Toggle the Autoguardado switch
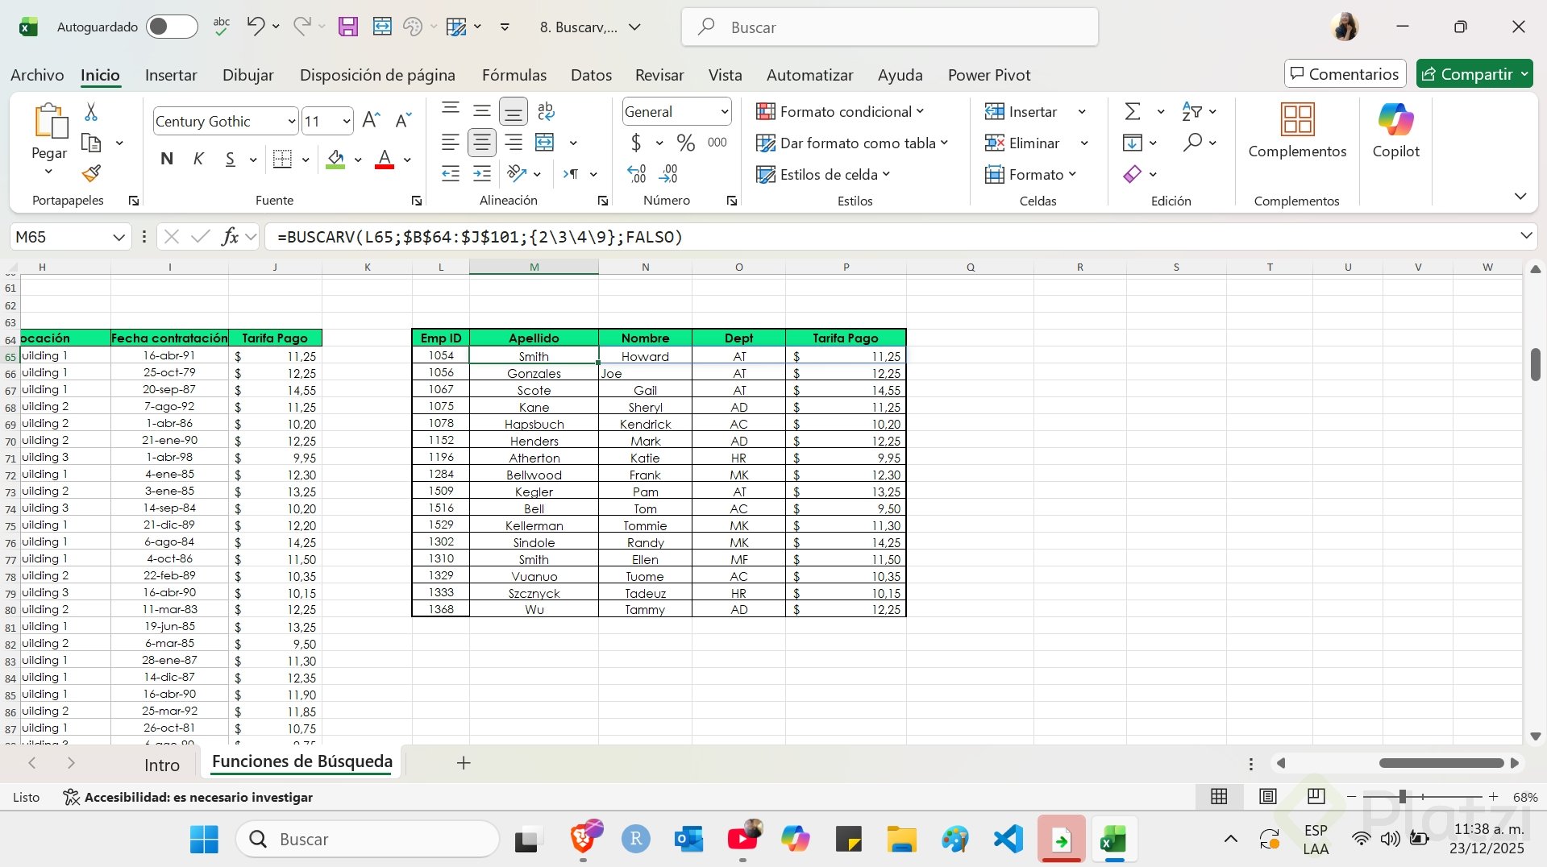This screenshot has width=1547, height=867. click(x=171, y=27)
